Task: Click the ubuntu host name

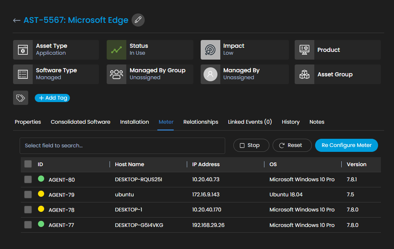Action: click(124, 195)
